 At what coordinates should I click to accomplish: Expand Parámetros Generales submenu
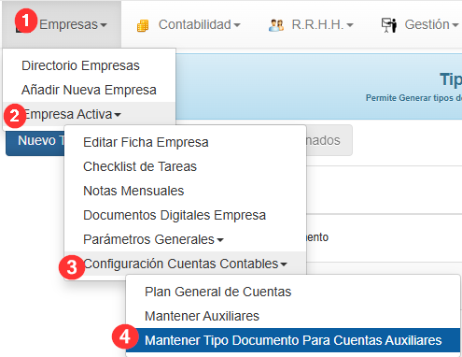coord(186,239)
